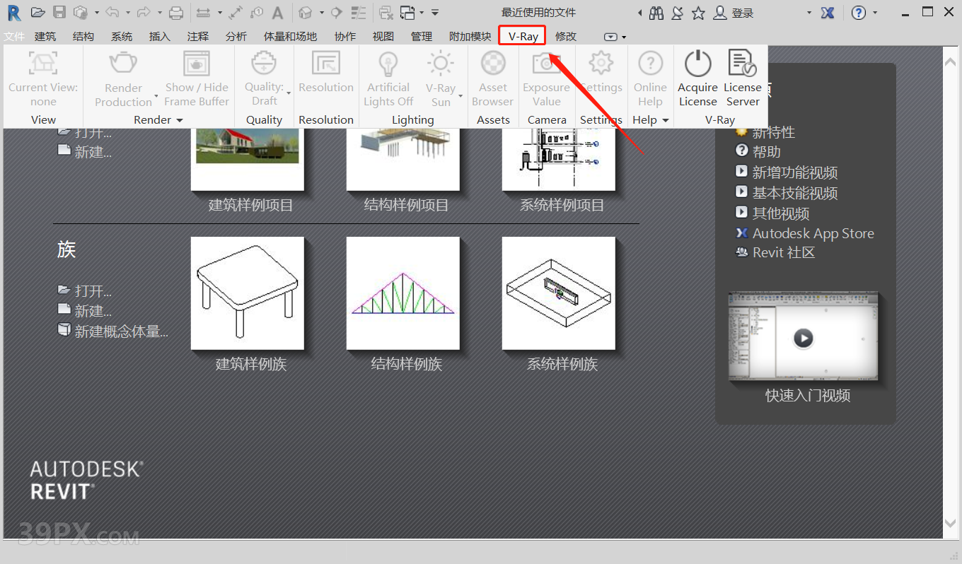Image resolution: width=962 pixels, height=564 pixels.
Task: Open the Revit 社区 link
Action: point(784,252)
